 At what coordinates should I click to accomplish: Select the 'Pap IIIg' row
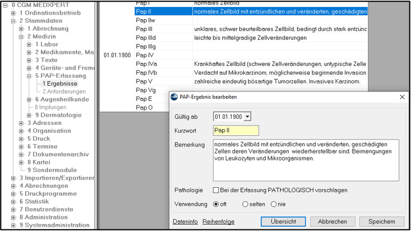point(251,46)
